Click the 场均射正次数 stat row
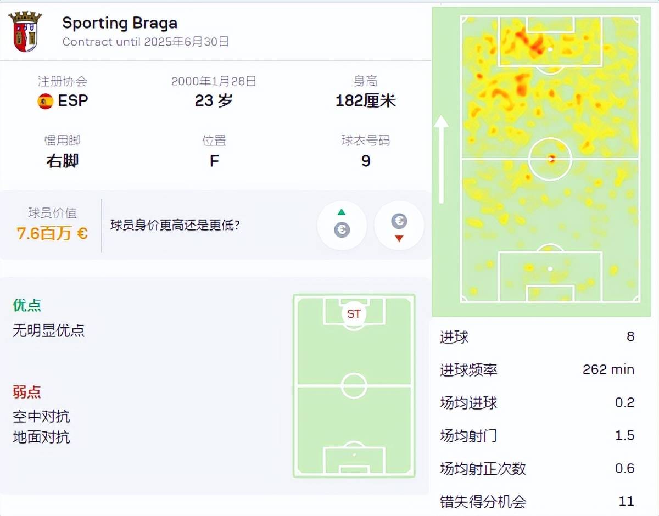The image size is (659, 516). tap(537, 468)
